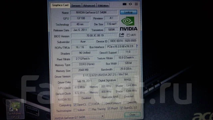Toggle the UEFI checkbox
The width and height of the screenshot is (213, 120).
tap(128, 35)
